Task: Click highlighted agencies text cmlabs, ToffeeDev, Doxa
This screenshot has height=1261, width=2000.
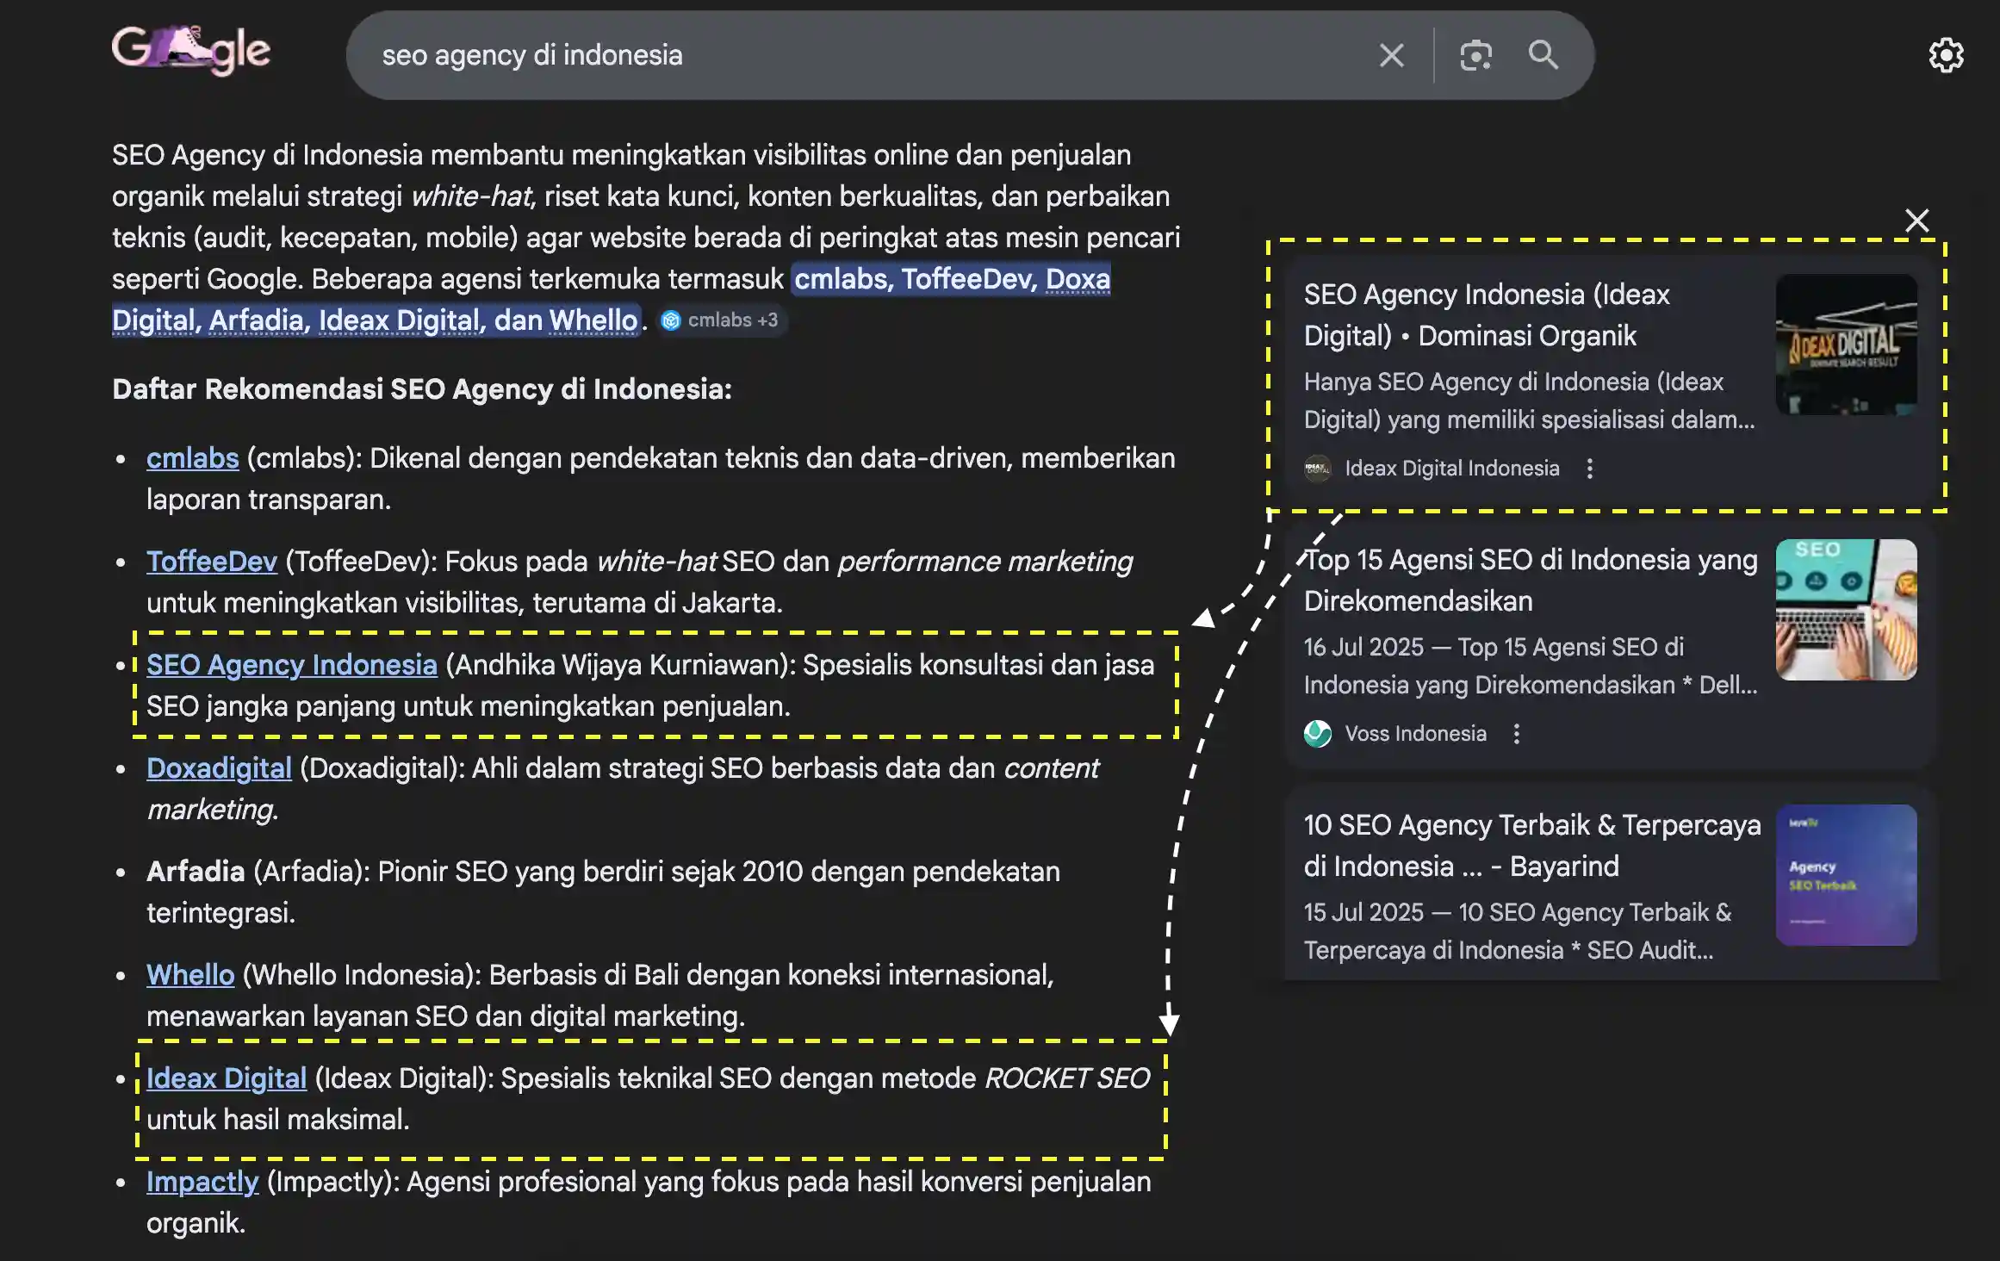Action: (951, 279)
